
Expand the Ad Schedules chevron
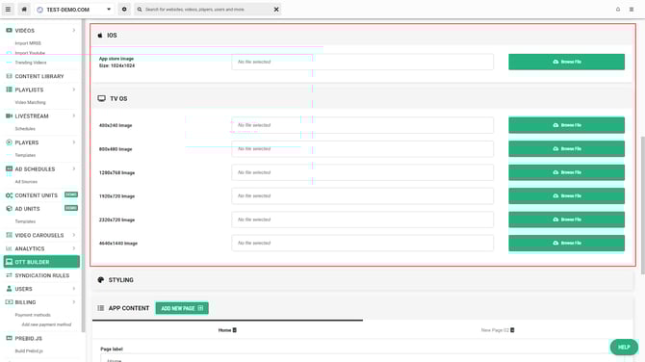(x=74, y=169)
